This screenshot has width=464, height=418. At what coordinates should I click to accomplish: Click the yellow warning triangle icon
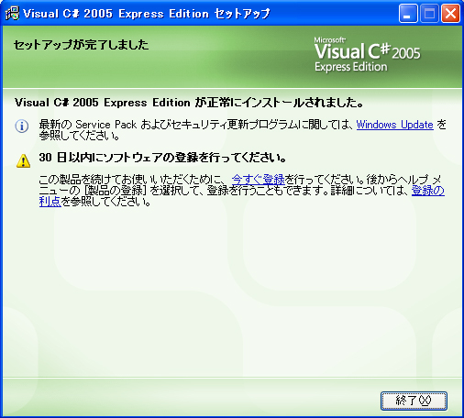coord(23,160)
